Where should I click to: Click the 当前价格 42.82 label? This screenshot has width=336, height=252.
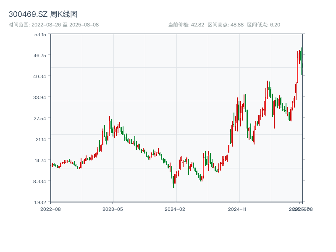(186, 25)
